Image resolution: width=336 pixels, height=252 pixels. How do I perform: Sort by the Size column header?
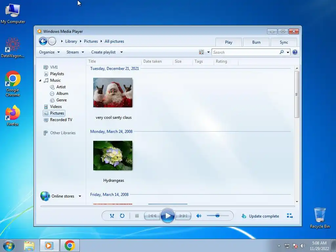182,61
